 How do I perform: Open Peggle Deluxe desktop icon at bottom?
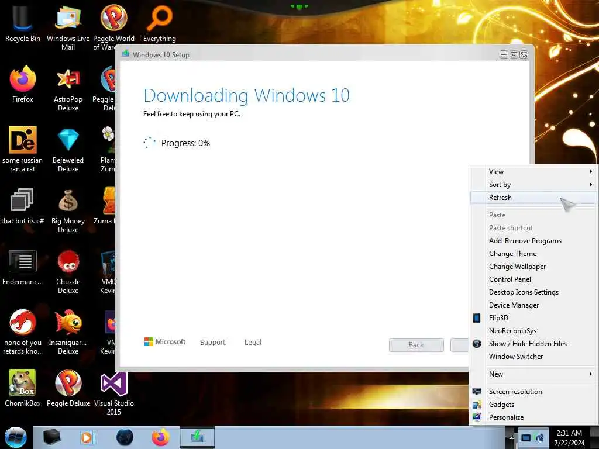point(68,388)
